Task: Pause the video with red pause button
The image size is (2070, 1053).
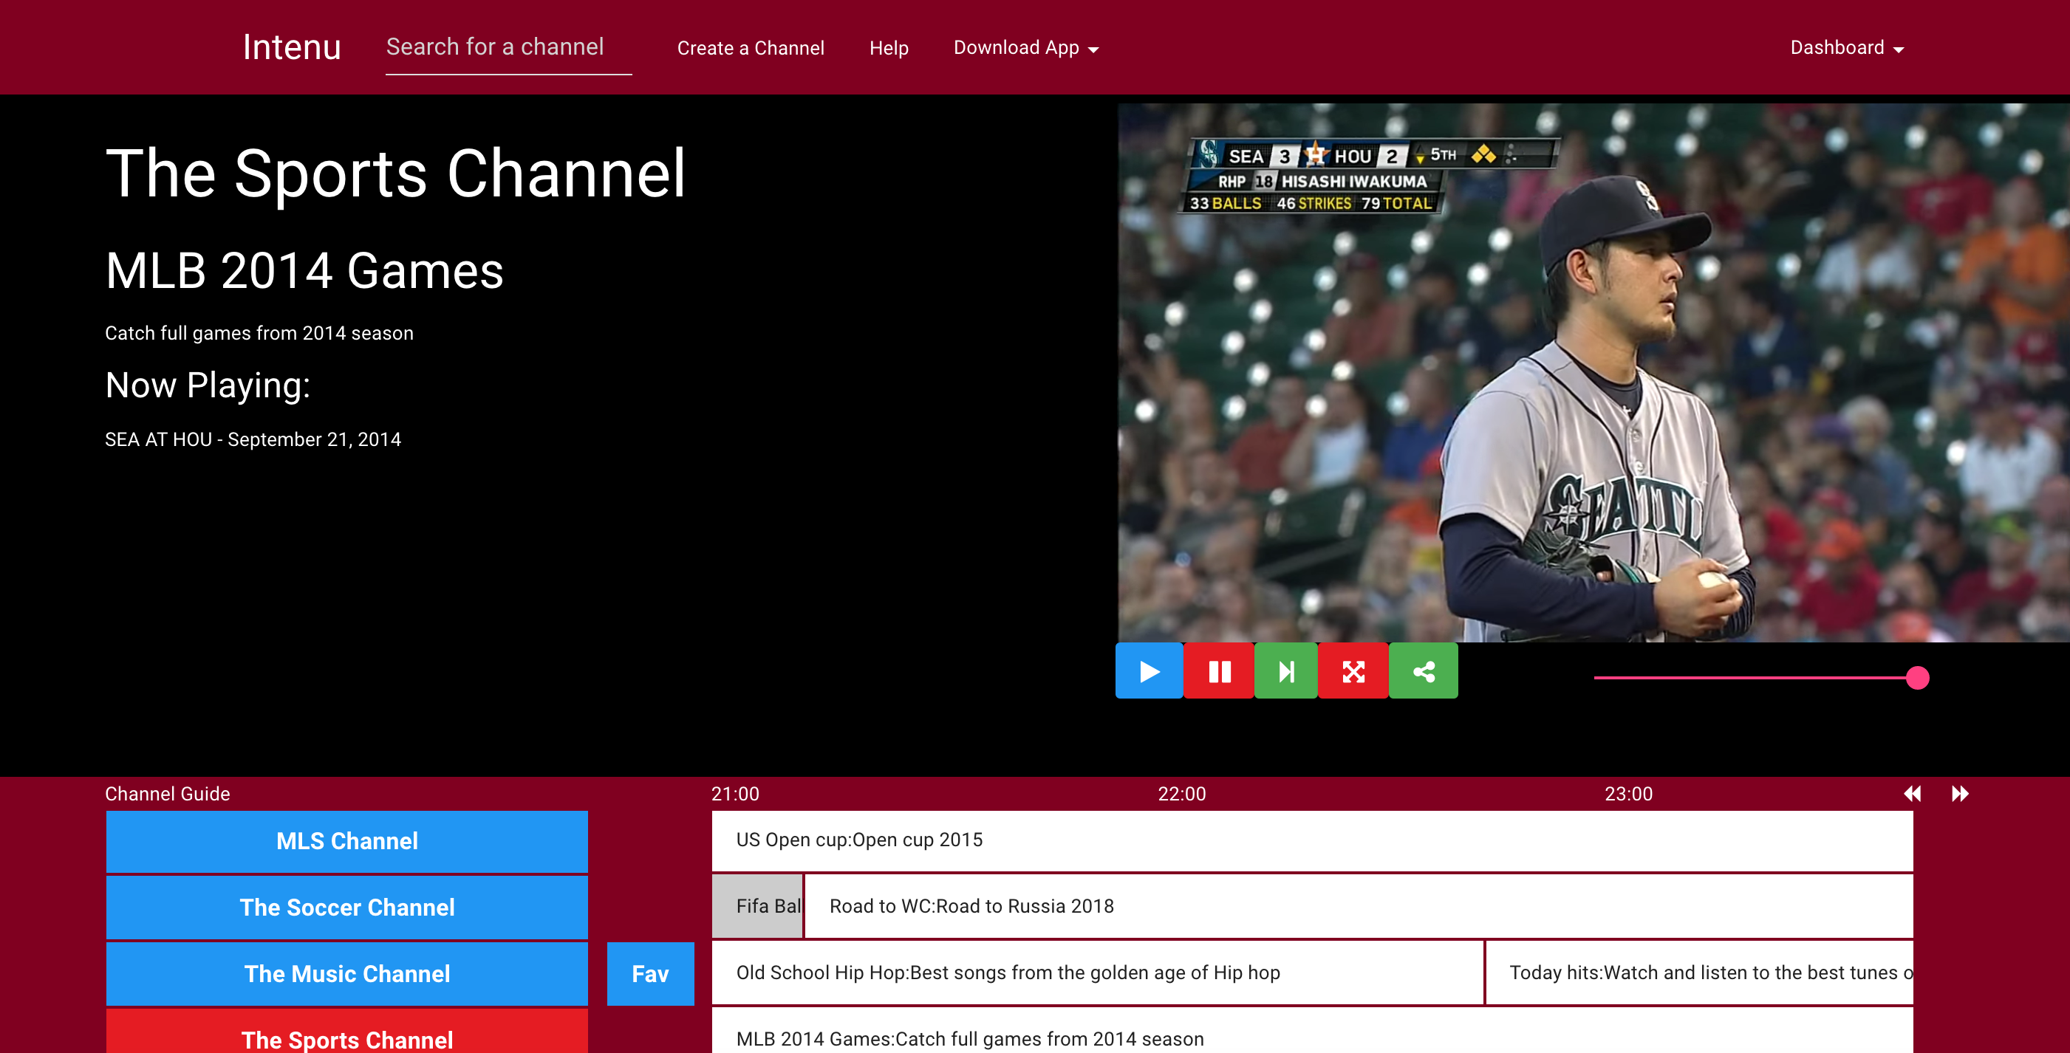Action: click(1219, 670)
